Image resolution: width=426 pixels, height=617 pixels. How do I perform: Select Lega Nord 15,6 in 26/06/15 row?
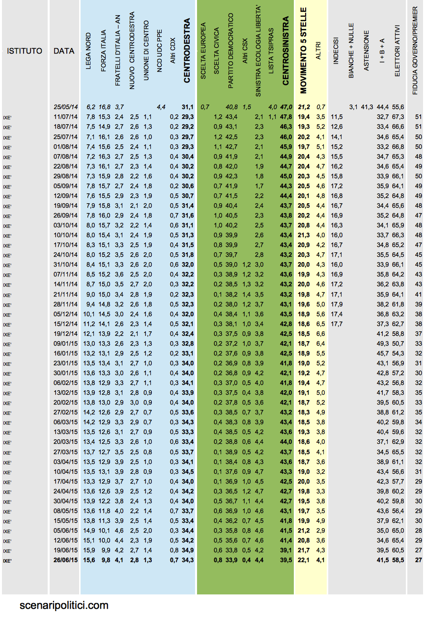point(90,560)
